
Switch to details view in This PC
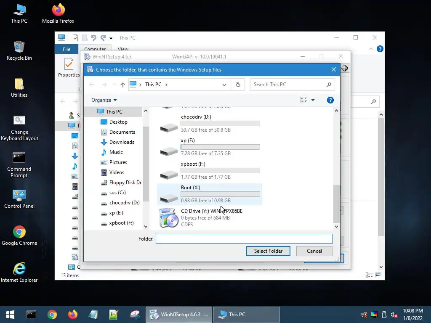tap(369, 275)
